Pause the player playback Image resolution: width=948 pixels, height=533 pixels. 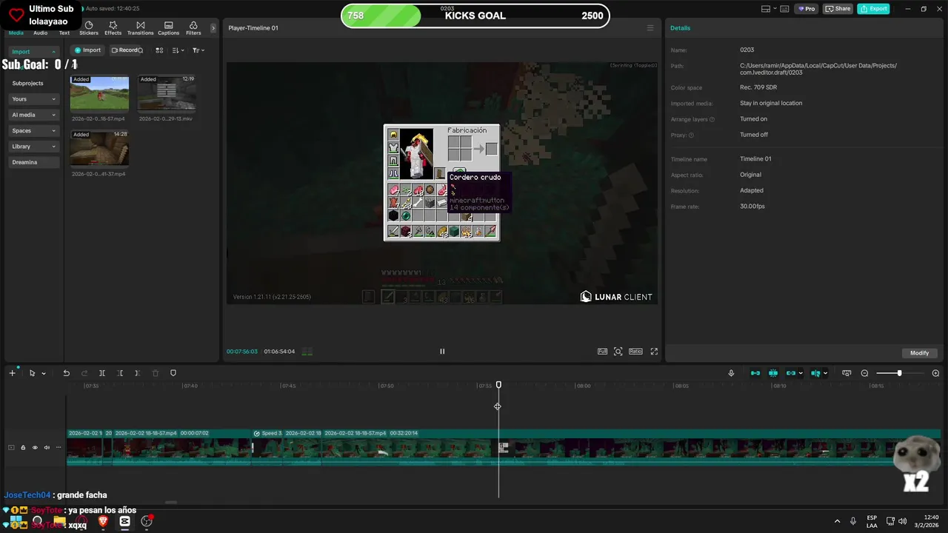coord(442,352)
